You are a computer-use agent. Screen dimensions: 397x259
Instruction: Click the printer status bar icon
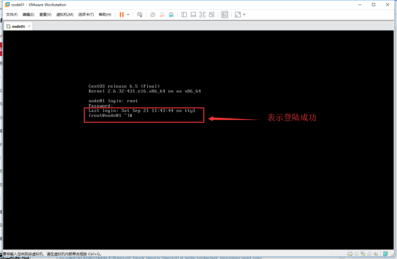[x=369, y=254]
